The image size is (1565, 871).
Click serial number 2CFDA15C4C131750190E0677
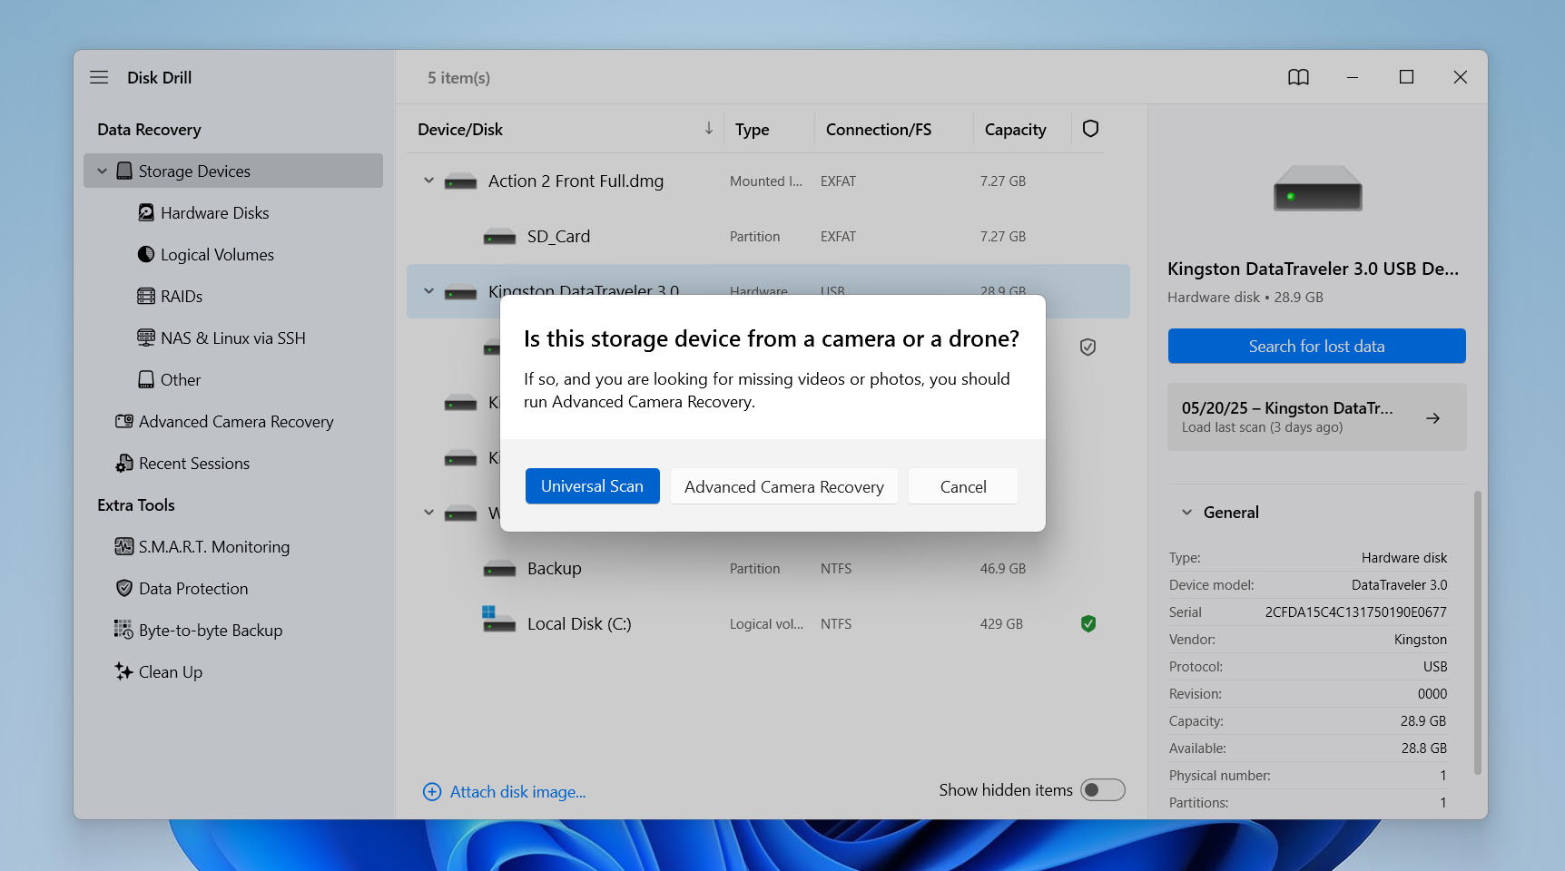tap(1356, 612)
